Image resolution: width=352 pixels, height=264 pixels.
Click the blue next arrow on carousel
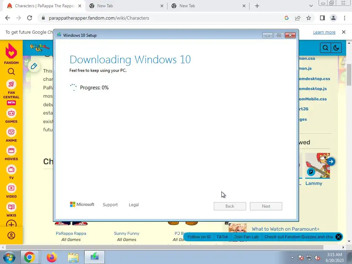pyautogui.click(x=331, y=162)
